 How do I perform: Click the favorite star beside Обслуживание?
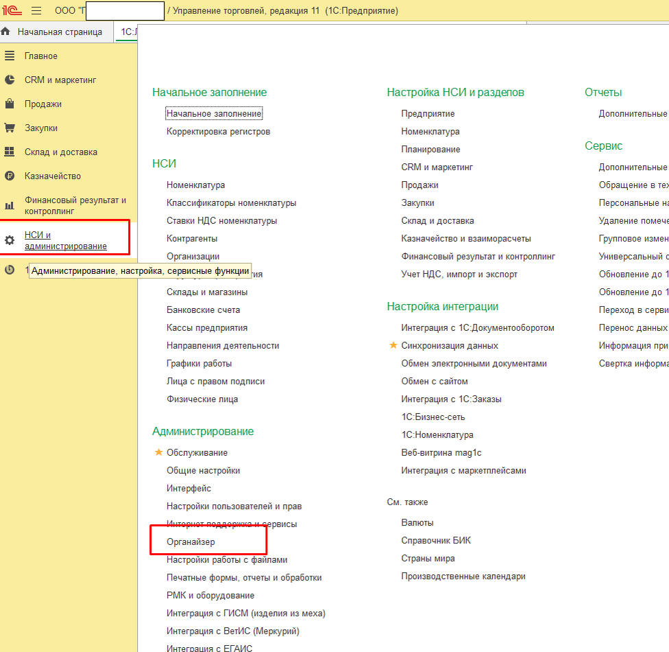coord(159,452)
